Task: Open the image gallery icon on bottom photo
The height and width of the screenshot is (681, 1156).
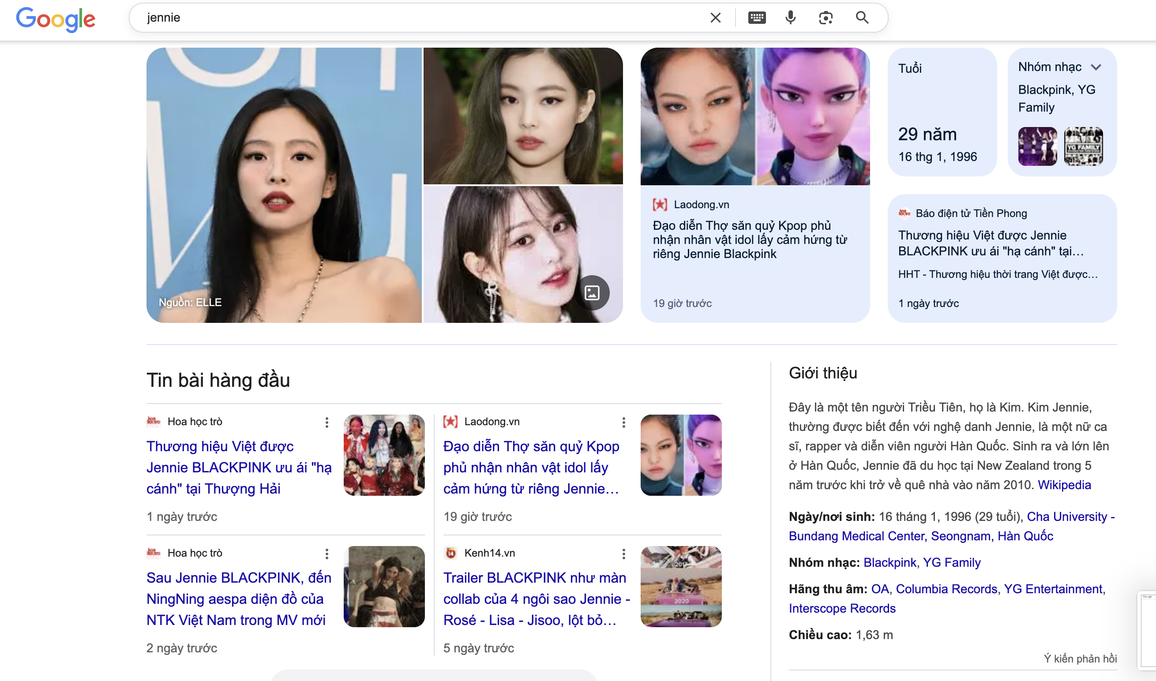Action: pyautogui.click(x=592, y=293)
